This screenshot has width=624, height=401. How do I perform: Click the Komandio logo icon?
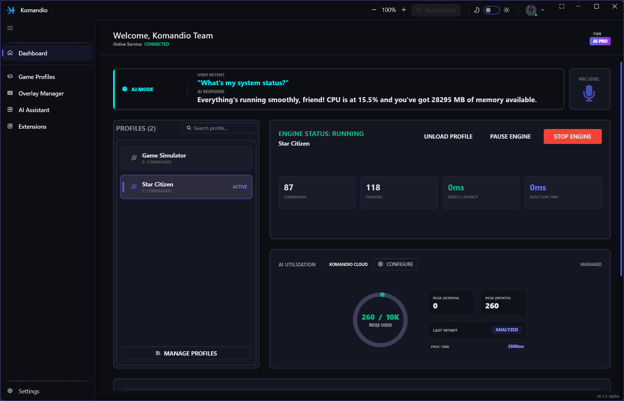click(x=11, y=10)
